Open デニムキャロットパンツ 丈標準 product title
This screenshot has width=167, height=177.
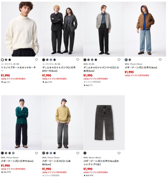(x=59, y=69)
